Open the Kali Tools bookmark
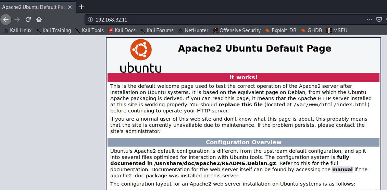 coord(89,30)
